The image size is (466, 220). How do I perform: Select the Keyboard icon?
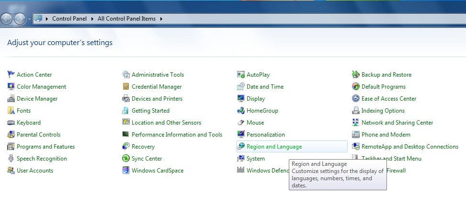click(x=11, y=123)
